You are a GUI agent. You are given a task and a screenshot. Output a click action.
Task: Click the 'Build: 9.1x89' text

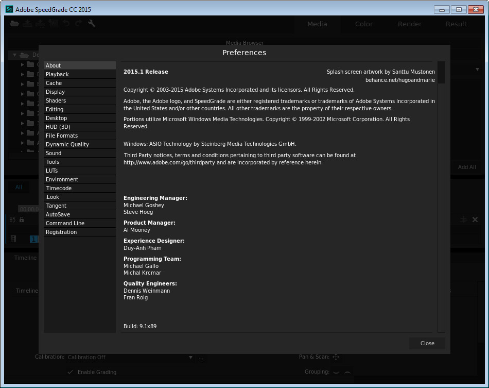click(140, 326)
